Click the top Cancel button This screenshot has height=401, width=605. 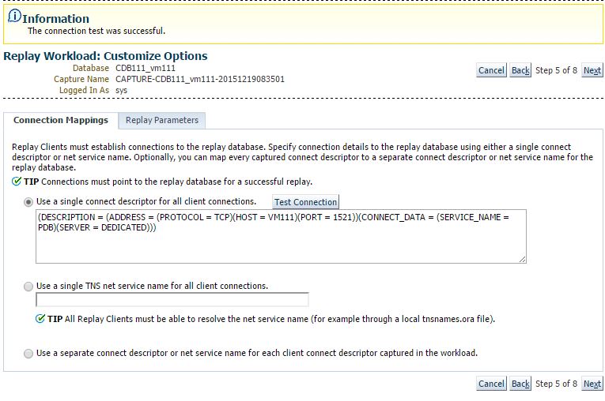point(491,70)
